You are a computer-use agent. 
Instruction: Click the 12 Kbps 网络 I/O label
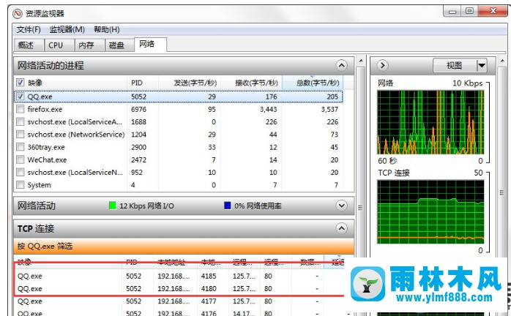click(x=146, y=206)
